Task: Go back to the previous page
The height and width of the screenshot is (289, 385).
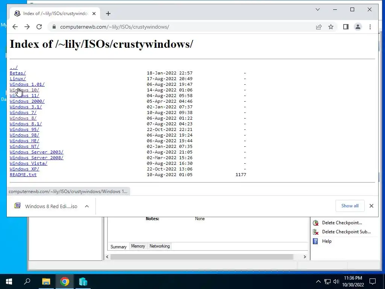Action: coord(15,27)
